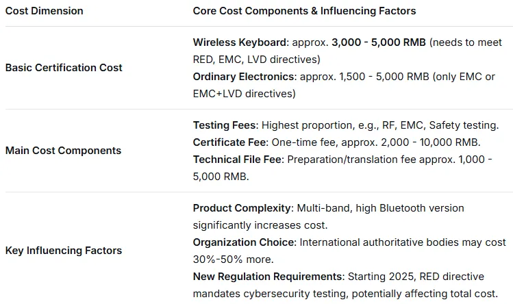The image size is (513, 304).
Task: Select the "Main Cost Components" row label
Action: pos(63,151)
